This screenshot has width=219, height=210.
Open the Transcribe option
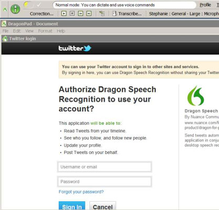130,14
